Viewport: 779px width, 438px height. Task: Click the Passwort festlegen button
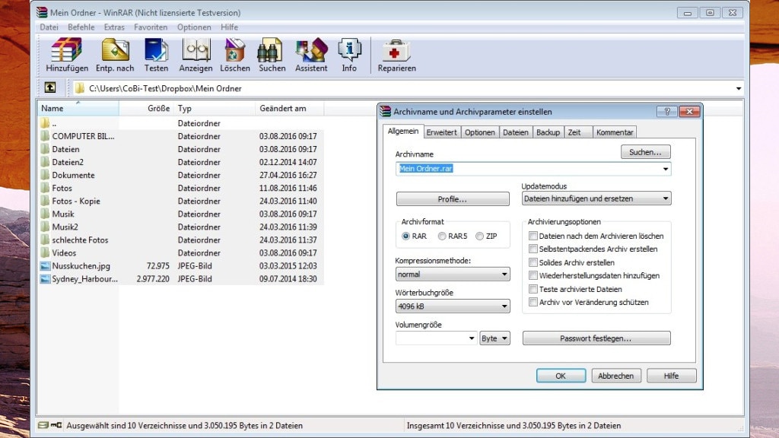596,338
